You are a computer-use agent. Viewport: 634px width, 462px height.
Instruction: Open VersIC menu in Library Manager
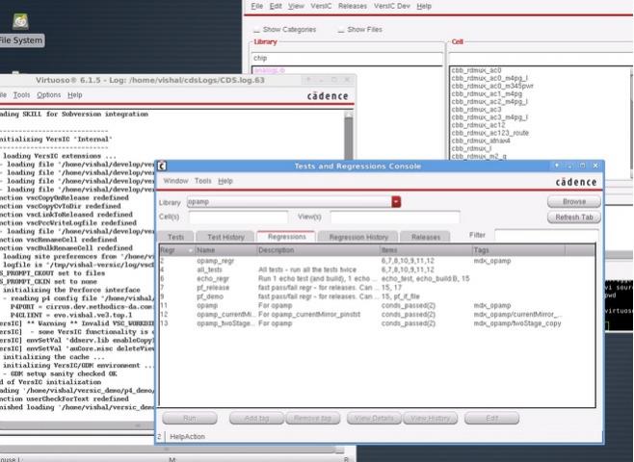(x=321, y=6)
